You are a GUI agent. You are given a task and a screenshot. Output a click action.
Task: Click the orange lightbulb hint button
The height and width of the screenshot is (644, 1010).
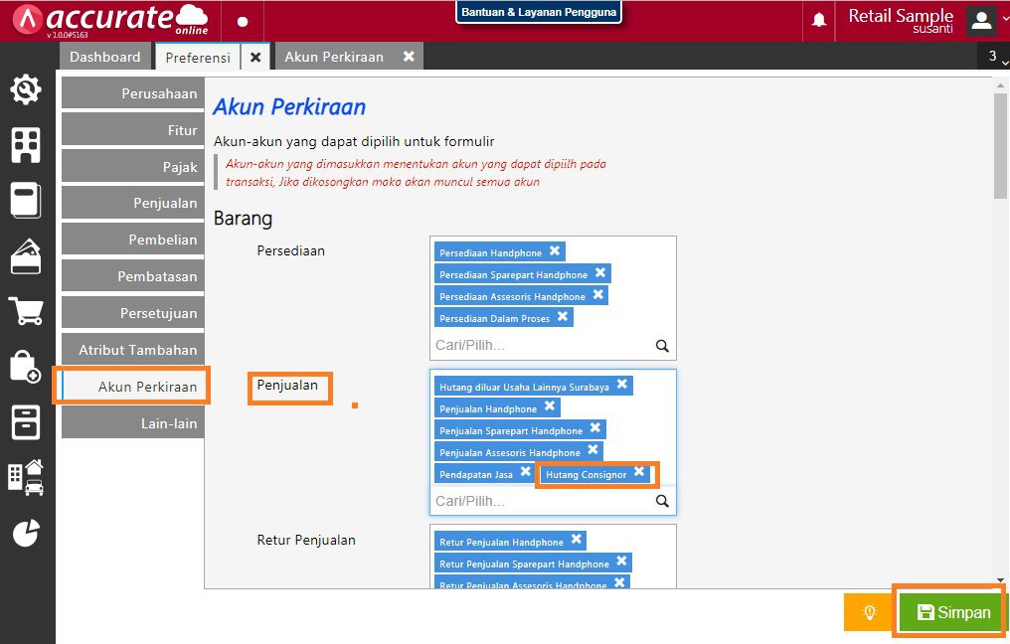[x=869, y=612]
